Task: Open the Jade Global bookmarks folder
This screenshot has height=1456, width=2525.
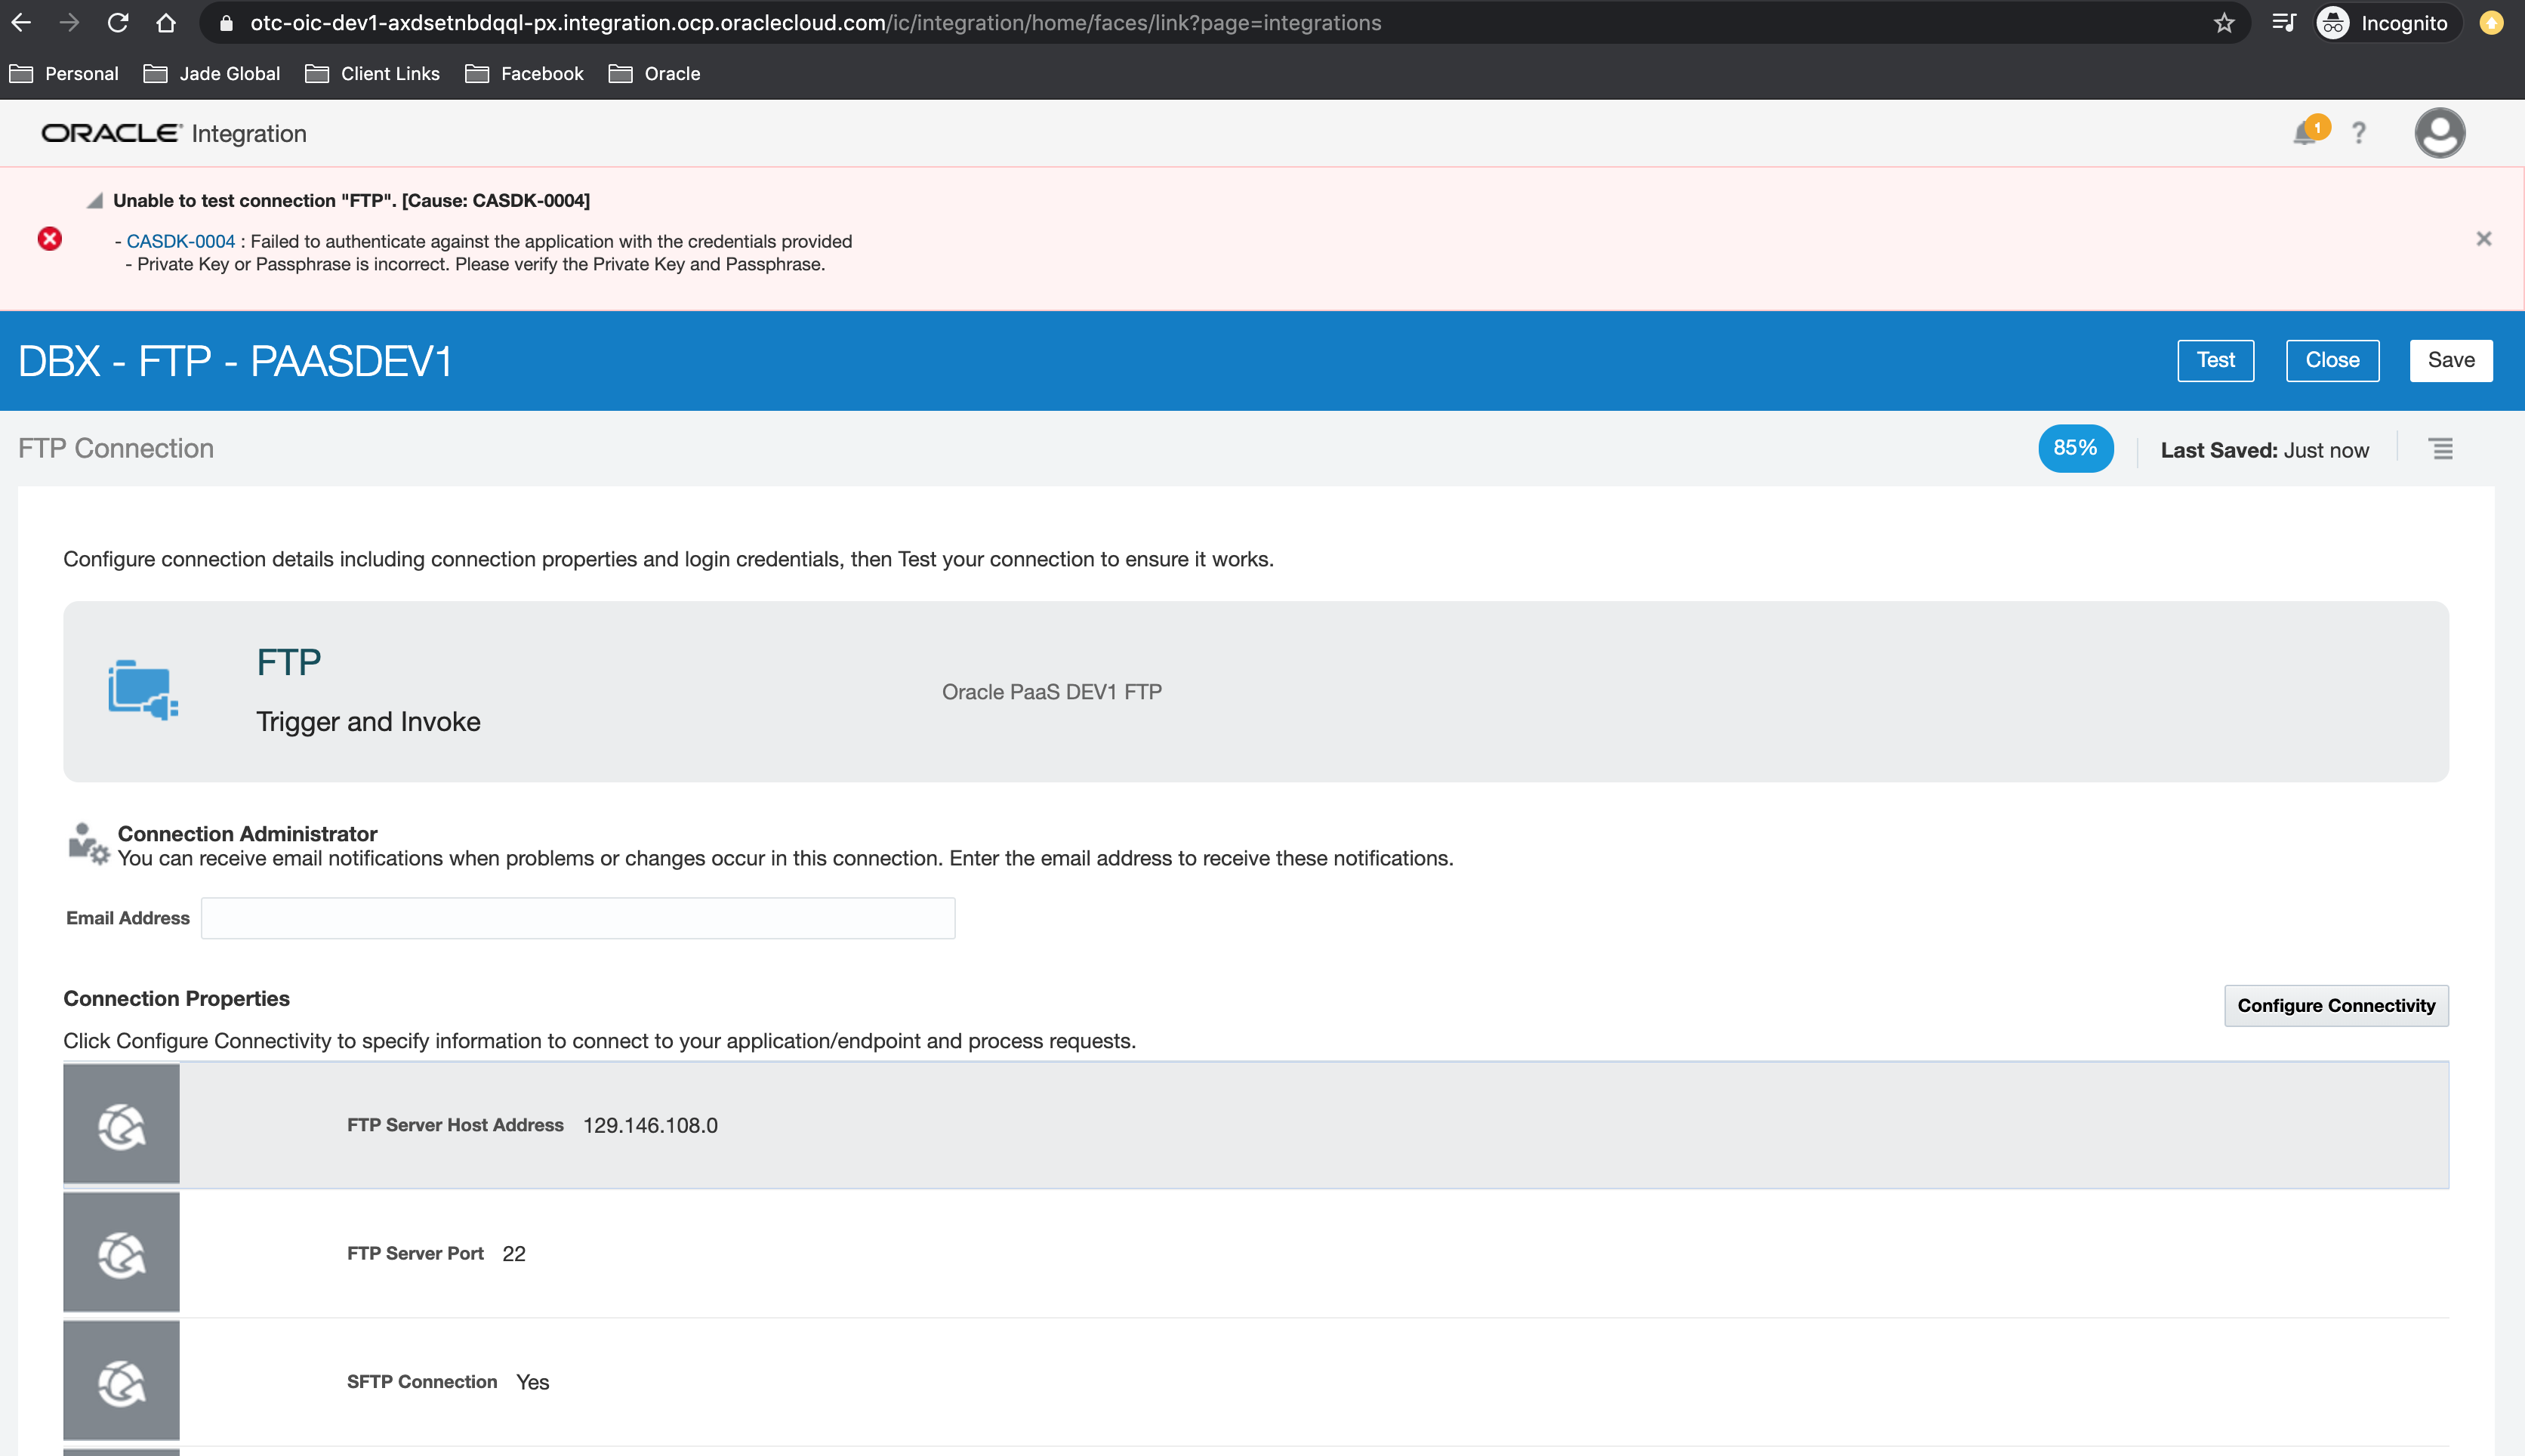Action: 228,73
